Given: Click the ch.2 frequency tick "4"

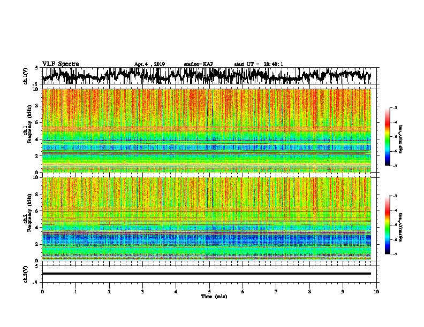Looking at the screenshot, I should [x=37, y=228].
